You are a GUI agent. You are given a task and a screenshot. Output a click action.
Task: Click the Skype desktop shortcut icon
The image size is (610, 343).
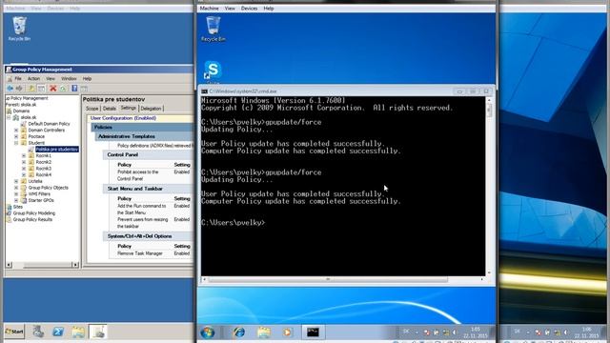point(213,71)
